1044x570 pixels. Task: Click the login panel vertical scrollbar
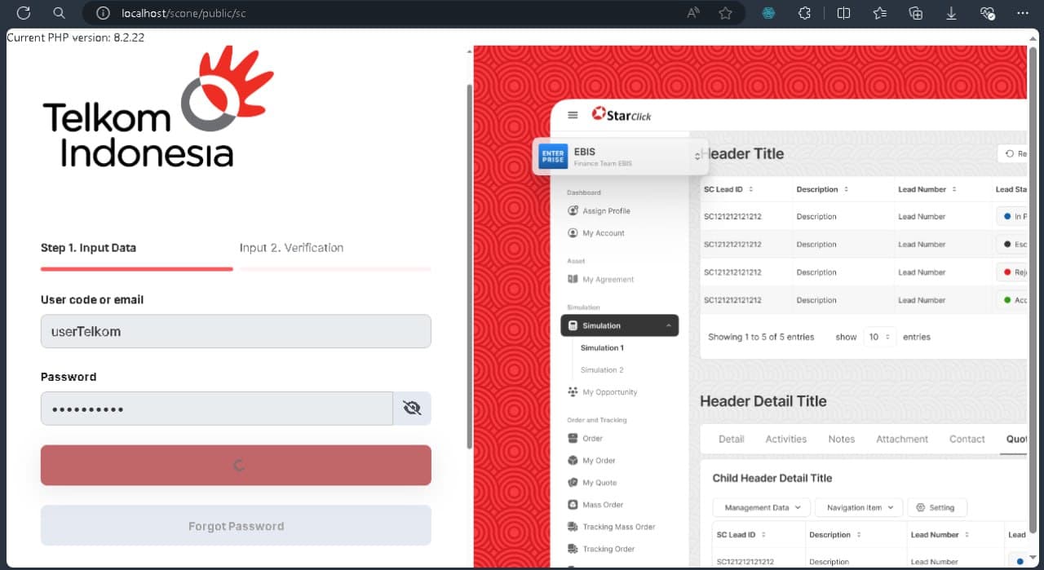point(469,265)
